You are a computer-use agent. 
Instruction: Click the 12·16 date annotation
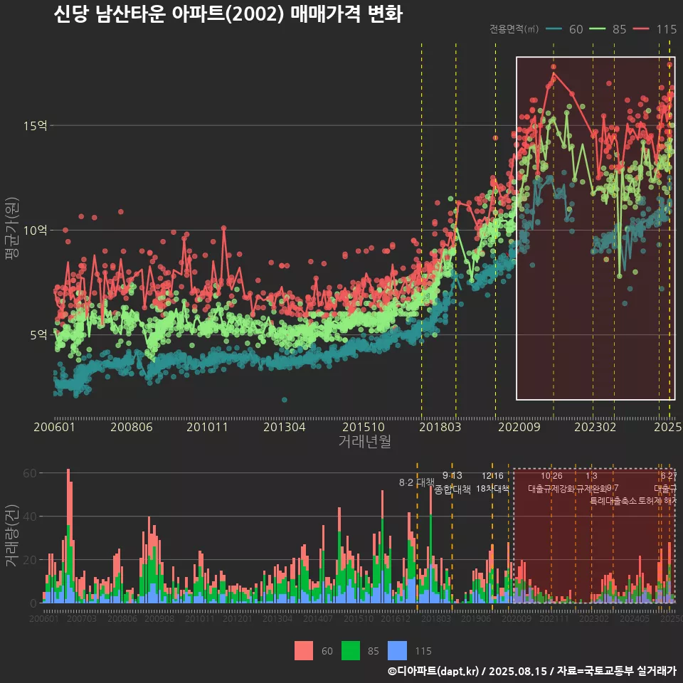click(x=492, y=476)
